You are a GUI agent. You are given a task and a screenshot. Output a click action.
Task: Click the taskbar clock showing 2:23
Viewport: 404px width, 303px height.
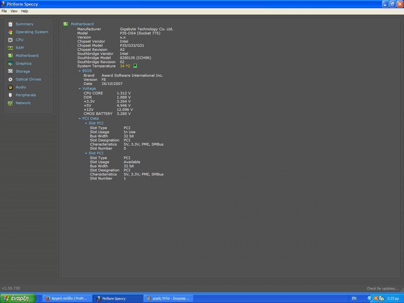393,298
